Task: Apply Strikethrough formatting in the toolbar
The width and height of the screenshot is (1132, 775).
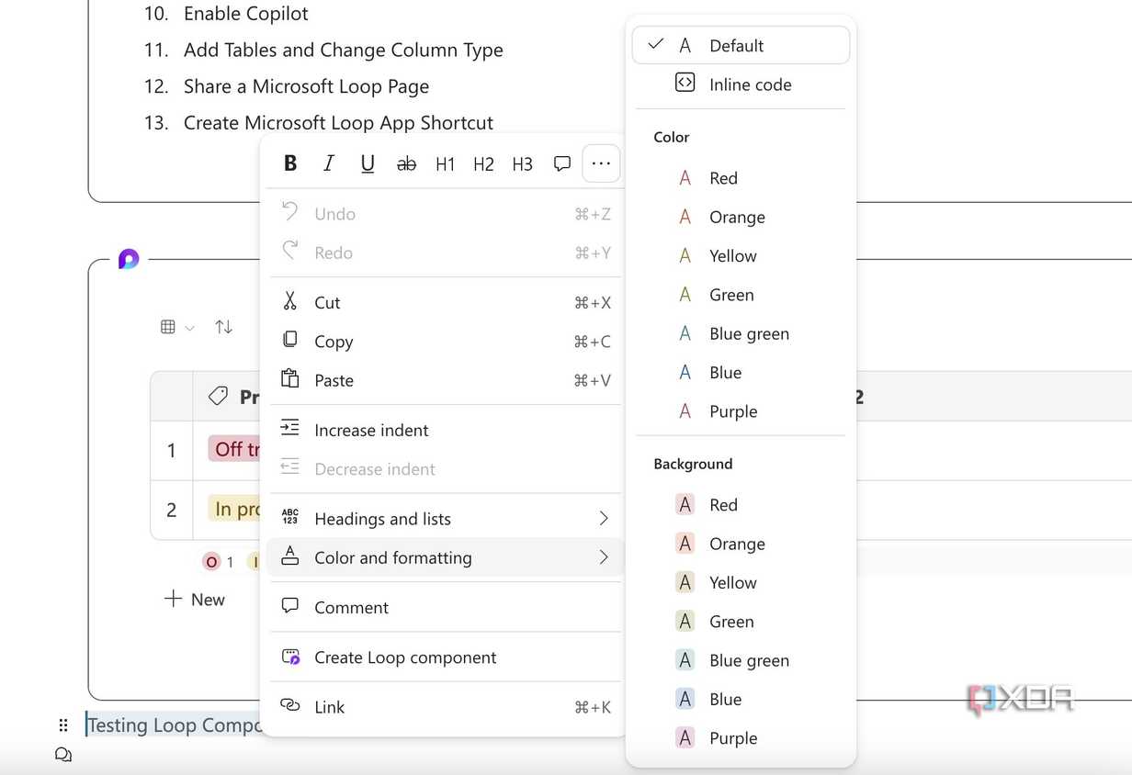Action: 406,163
